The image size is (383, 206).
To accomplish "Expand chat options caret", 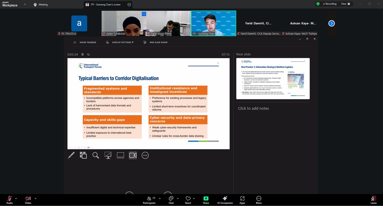I will (x=178, y=198).
